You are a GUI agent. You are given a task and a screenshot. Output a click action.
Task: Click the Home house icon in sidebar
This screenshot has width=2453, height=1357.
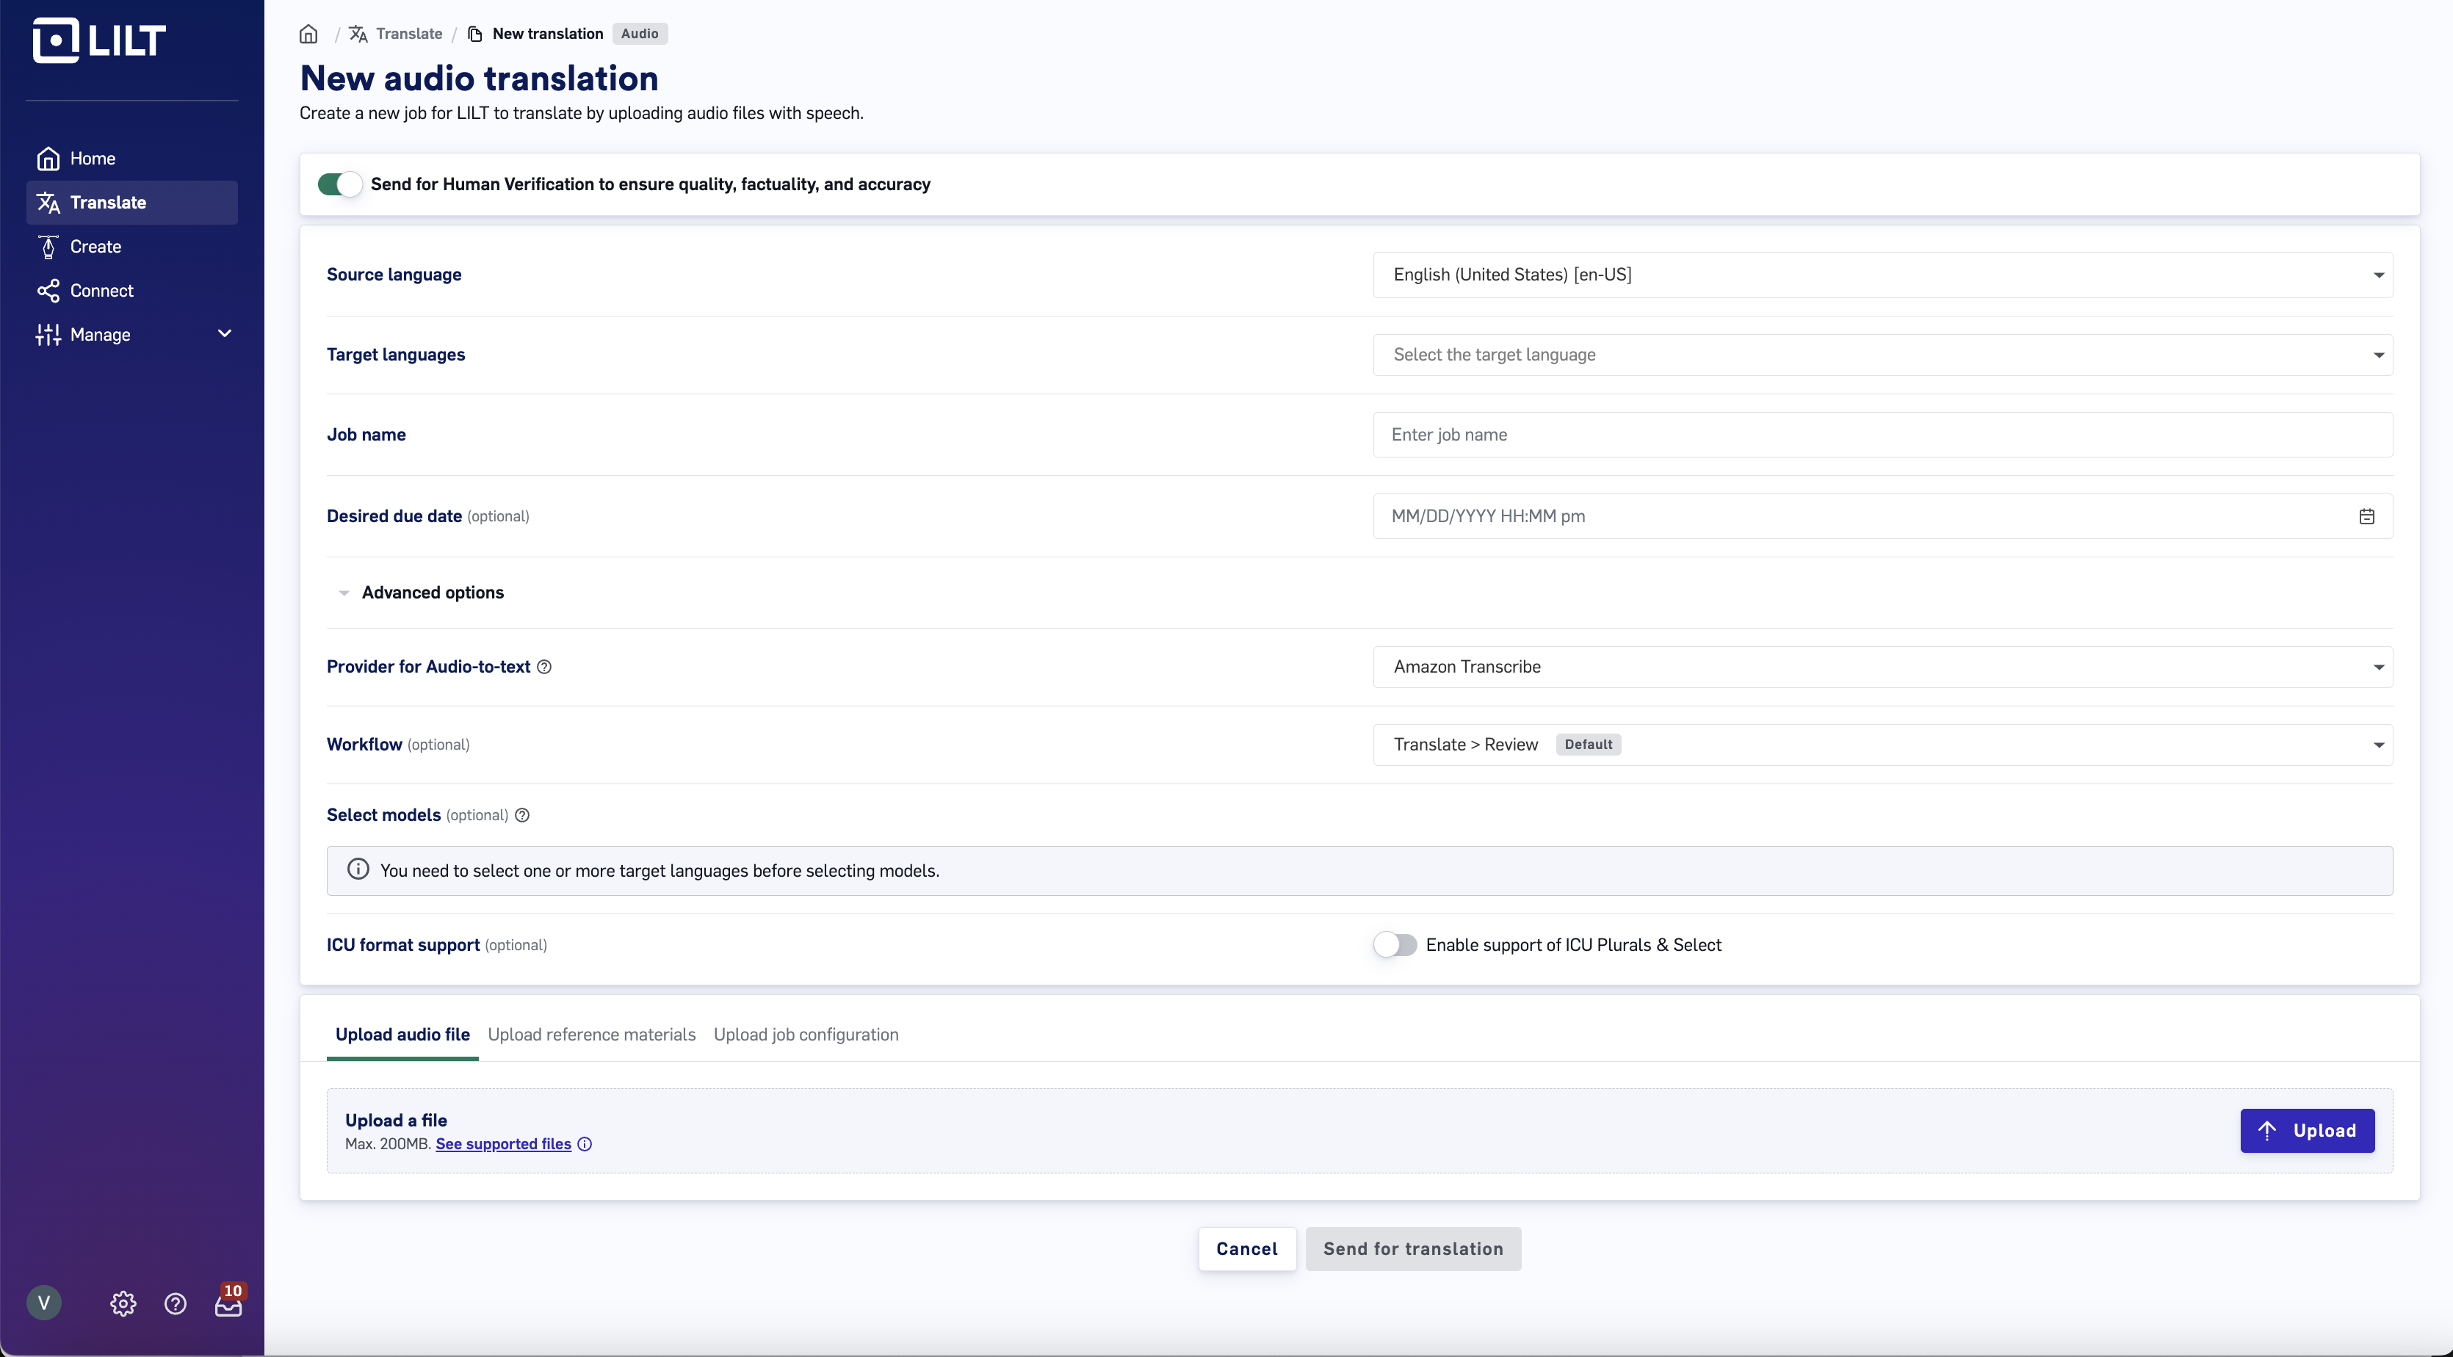[x=48, y=158]
